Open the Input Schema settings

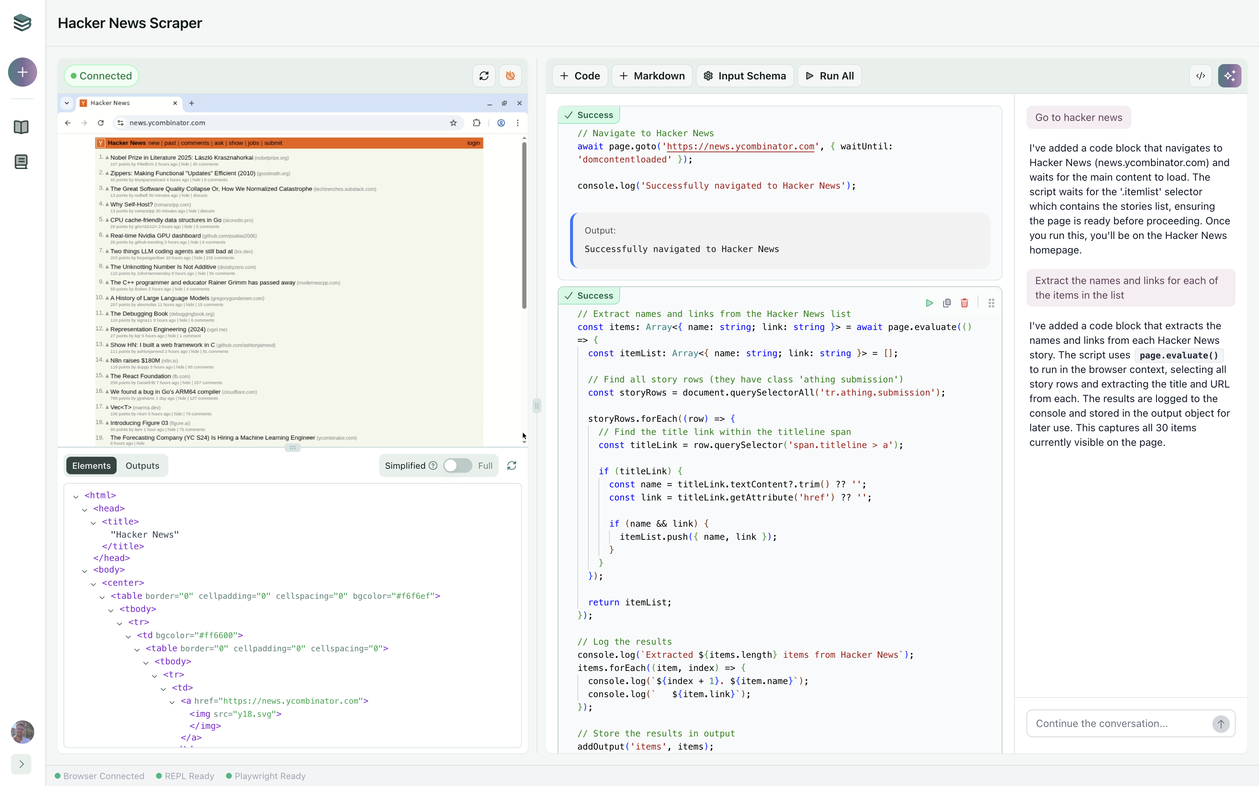pyautogui.click(x=744, y=76)
